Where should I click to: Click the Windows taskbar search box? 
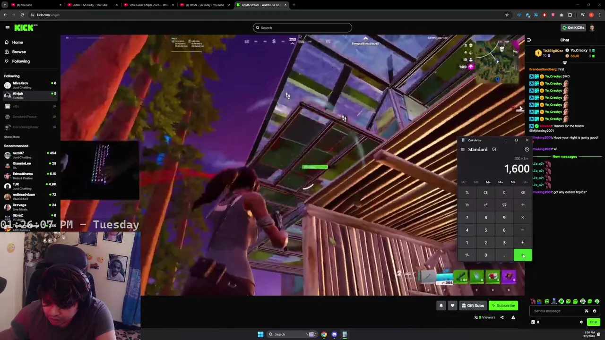(x=292, y=334)
